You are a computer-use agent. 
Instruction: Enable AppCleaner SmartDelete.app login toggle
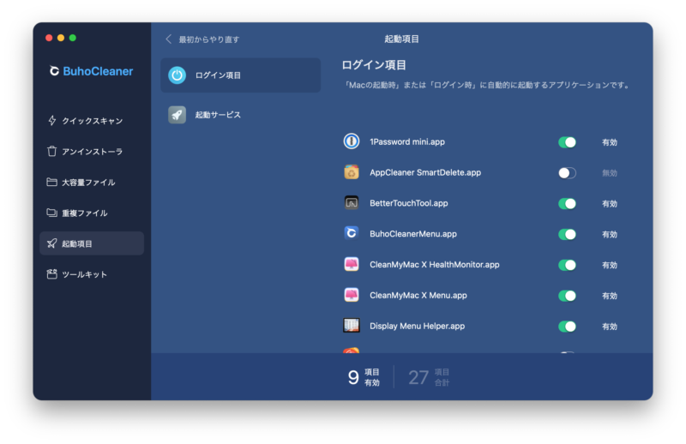pyautogui.click(x=567, y=173)
